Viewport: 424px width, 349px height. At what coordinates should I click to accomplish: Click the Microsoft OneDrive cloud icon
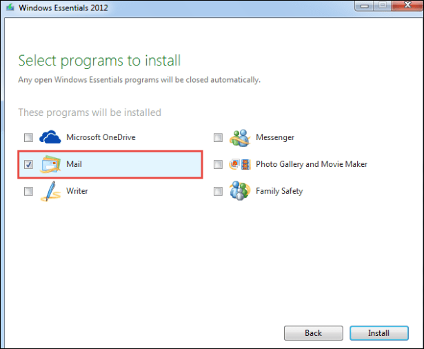50,137
